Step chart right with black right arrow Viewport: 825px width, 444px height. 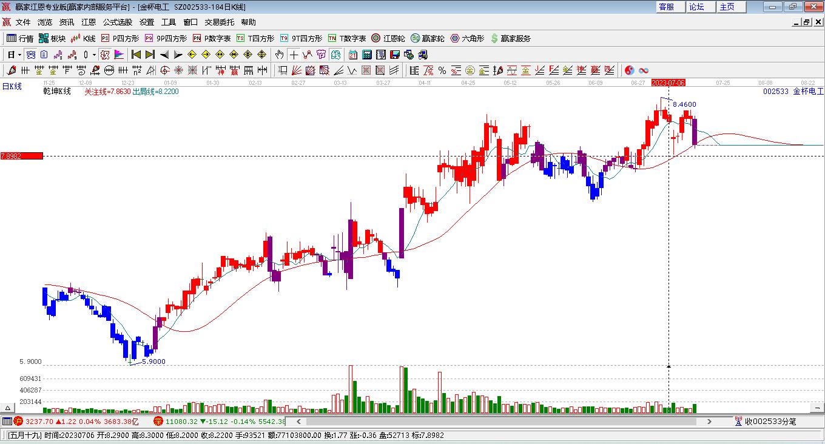click(178, 55)
